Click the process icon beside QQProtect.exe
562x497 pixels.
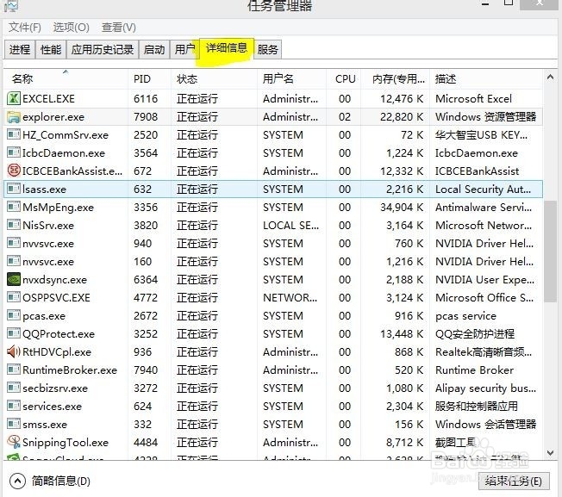(14, 333)
